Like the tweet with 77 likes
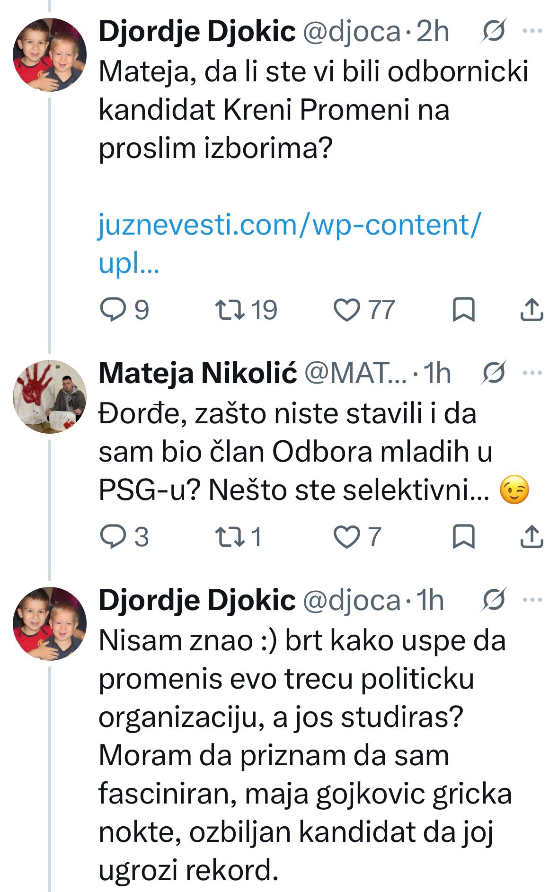558x892 pixels. (364, 310)
